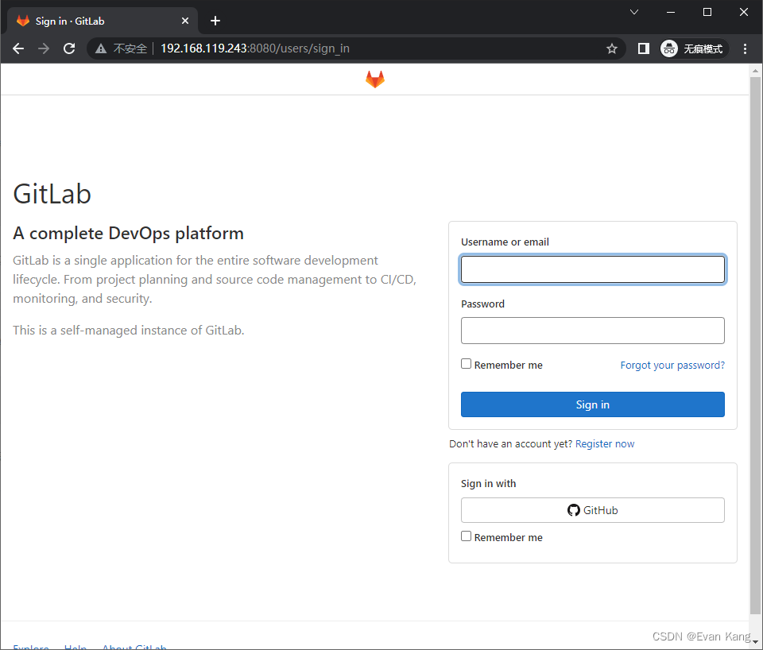Screen dimensions: 763x650
Task: Click Register now to create an account
Action: pyautogui.click(x=605, y=443)
